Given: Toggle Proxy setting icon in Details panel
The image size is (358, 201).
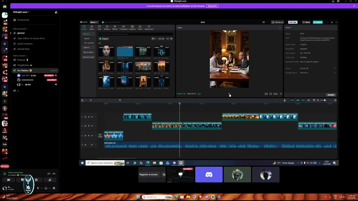Looking at the screenshot, I should 335,68.
